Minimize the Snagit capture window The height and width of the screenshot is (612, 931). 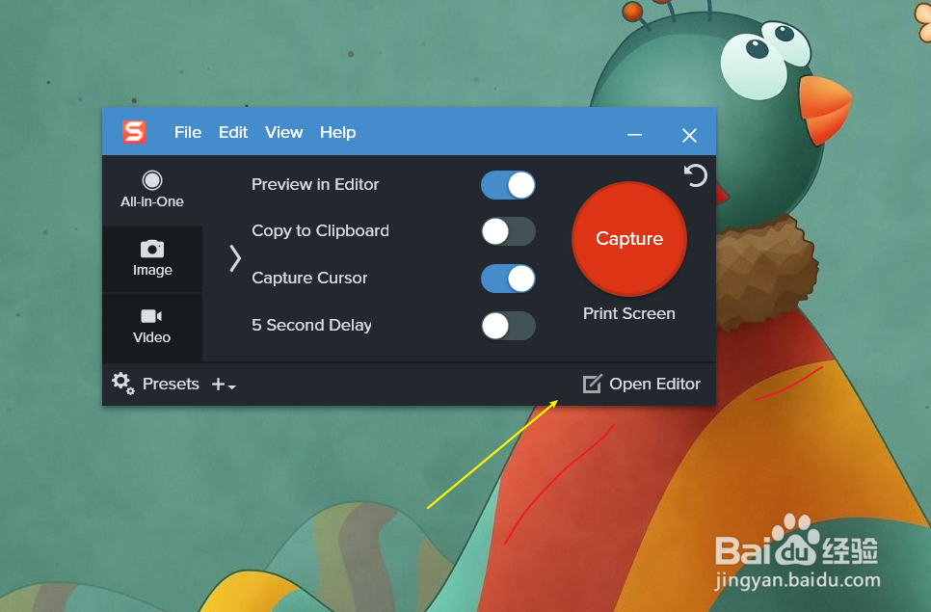[634, 135]
